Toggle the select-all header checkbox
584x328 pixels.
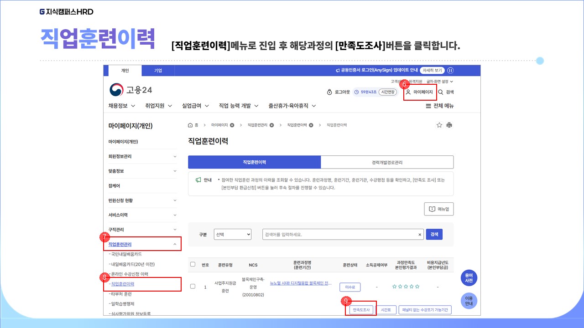pyautogui.click(x=193, y=264)
